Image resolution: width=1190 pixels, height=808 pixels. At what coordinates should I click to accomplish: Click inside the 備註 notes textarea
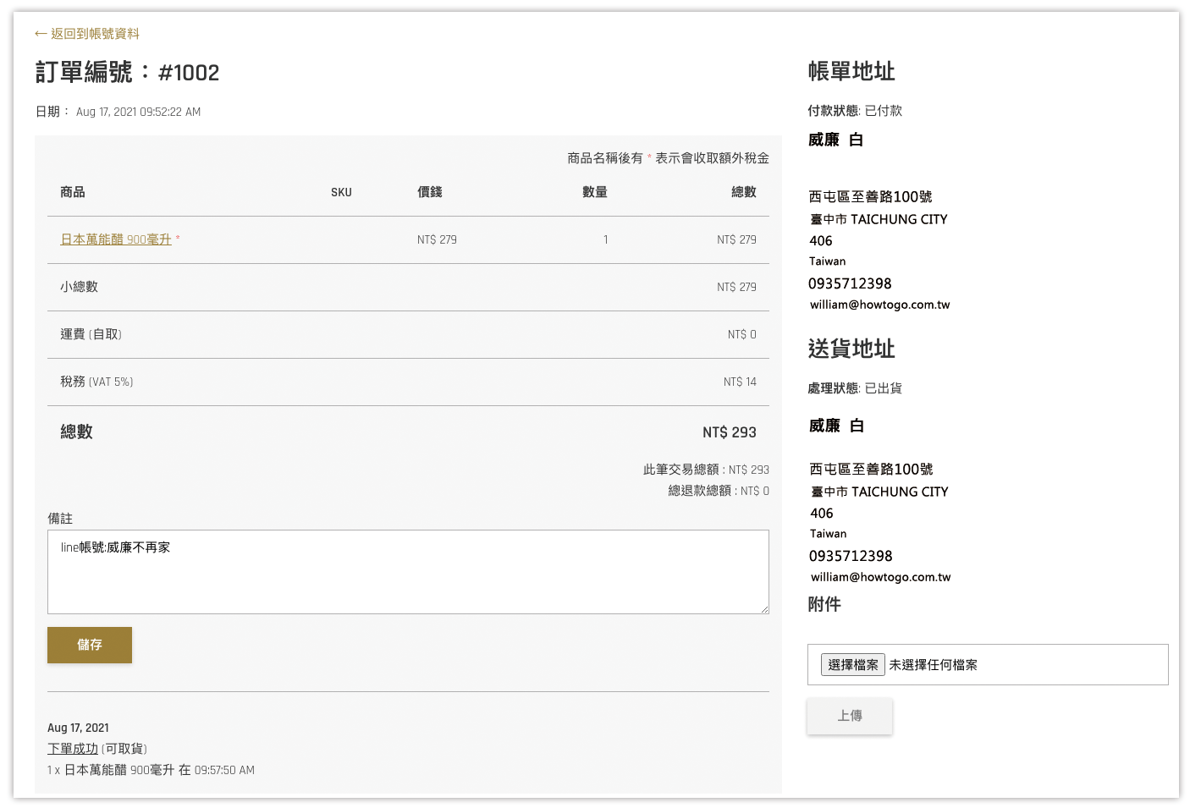click(408, 572)
